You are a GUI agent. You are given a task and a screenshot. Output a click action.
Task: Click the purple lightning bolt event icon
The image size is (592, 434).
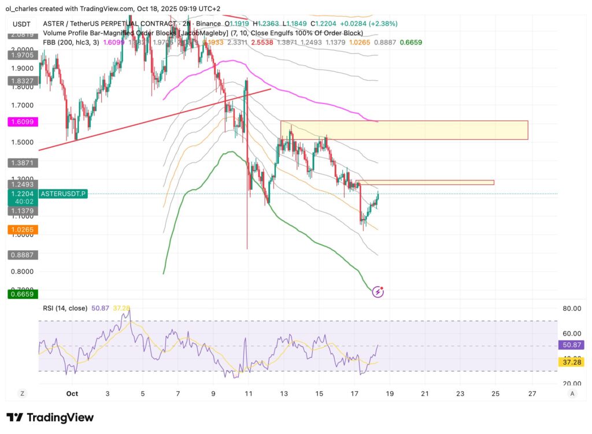coord(378,292)
